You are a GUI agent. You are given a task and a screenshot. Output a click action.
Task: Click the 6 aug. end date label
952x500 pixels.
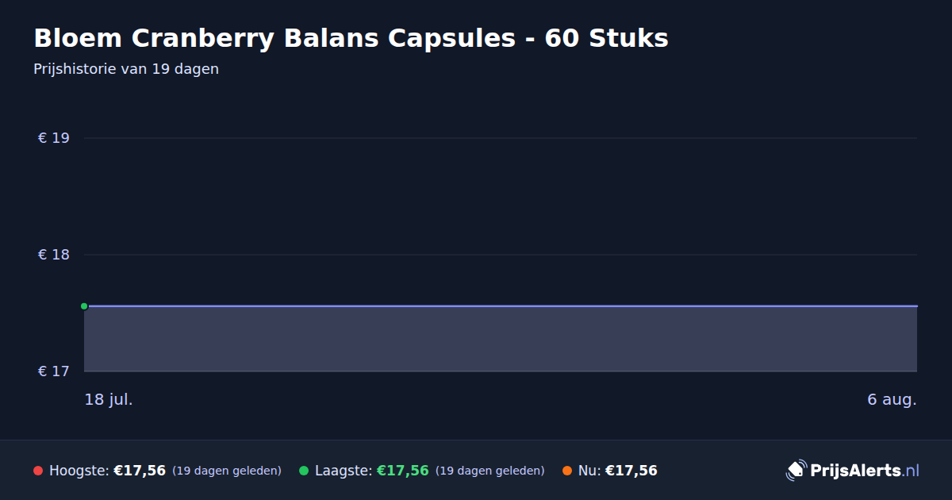pos(892,399)
